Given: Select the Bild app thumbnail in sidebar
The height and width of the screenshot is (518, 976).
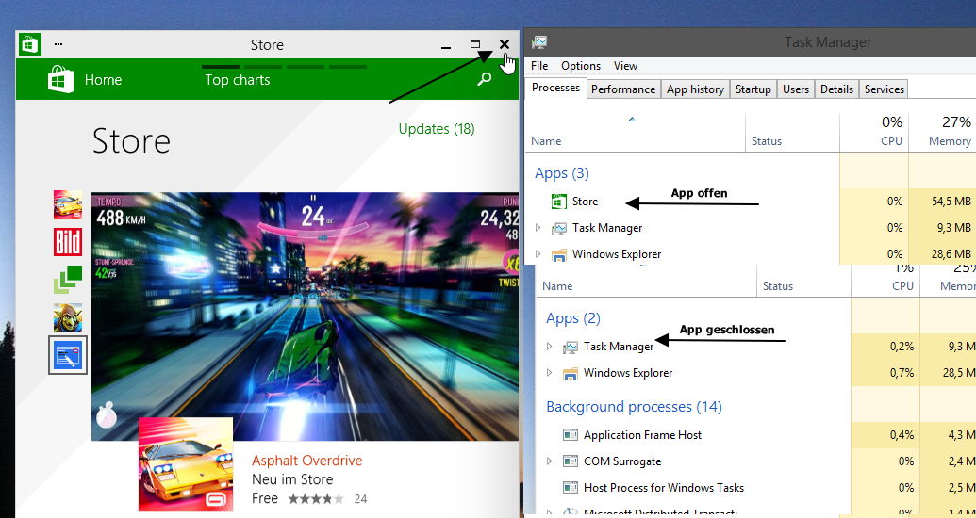Looking at the screenshot, I should coord(68,242).
